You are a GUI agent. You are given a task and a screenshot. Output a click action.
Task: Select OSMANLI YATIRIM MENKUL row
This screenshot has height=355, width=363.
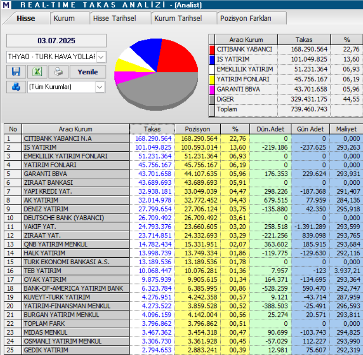click(x=184, y=341)
